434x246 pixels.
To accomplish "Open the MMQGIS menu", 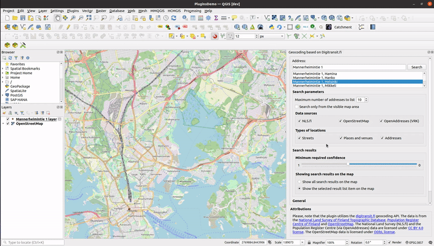I will coord(157,11).
